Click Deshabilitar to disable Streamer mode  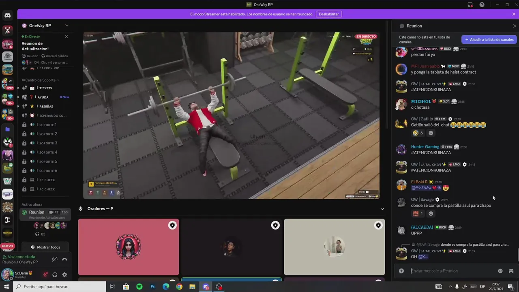[x=329, y=14]
